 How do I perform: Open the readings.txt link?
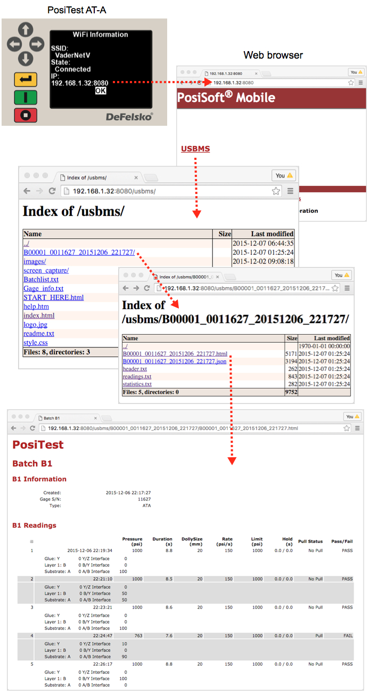(137, 376)
